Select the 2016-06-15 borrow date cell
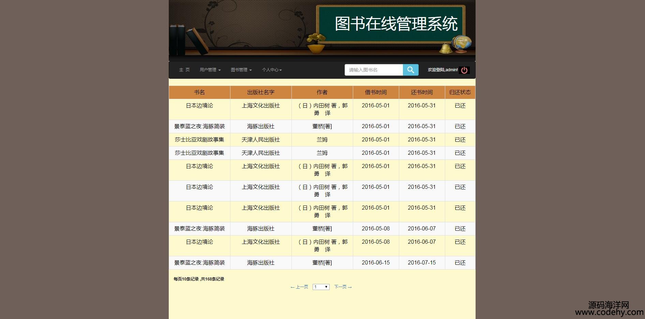The width and height of the screenshot is (645, 319). coord(376,263)
